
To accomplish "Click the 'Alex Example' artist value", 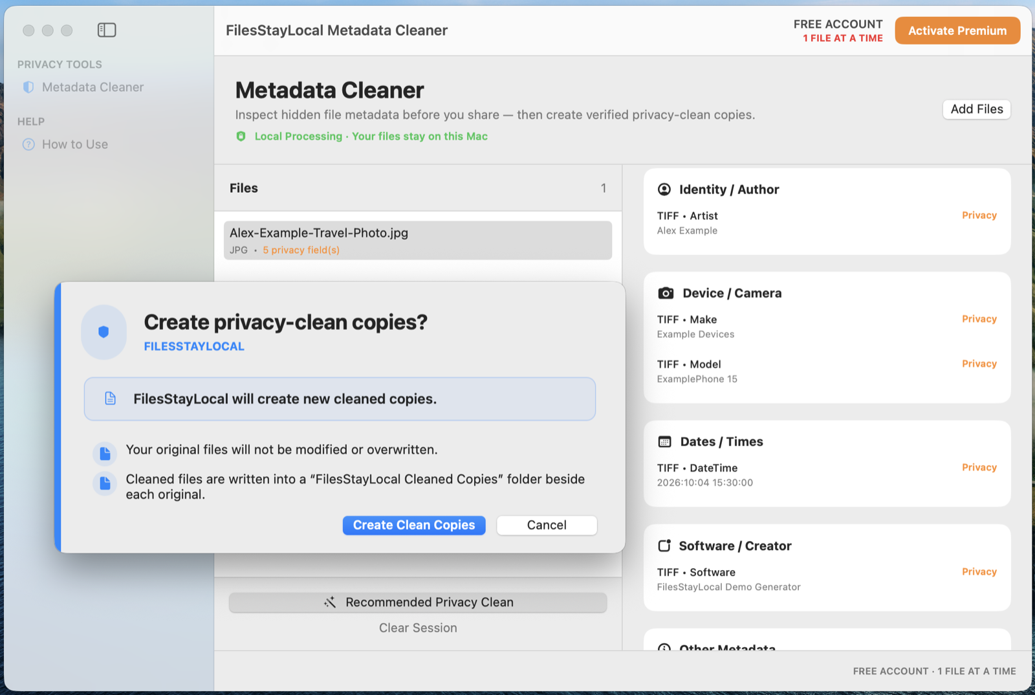I will (687, 230).
